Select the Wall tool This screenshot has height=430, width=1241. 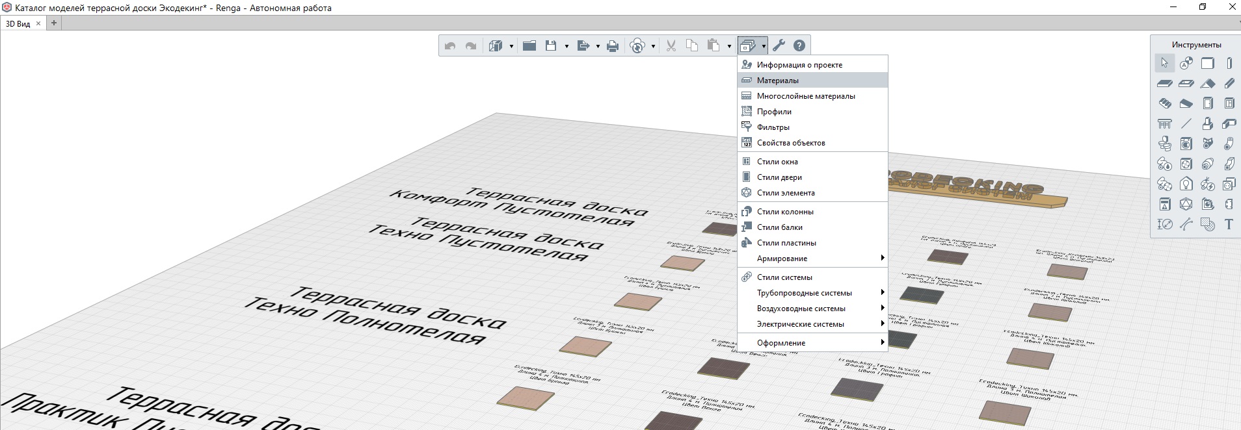point(1207,63)
